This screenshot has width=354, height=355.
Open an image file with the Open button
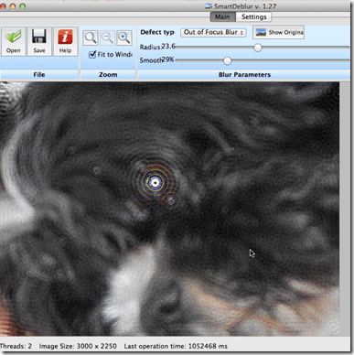(13, 41)
